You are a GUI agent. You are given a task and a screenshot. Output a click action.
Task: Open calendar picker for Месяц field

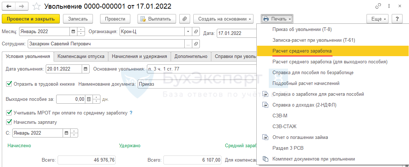73,32
